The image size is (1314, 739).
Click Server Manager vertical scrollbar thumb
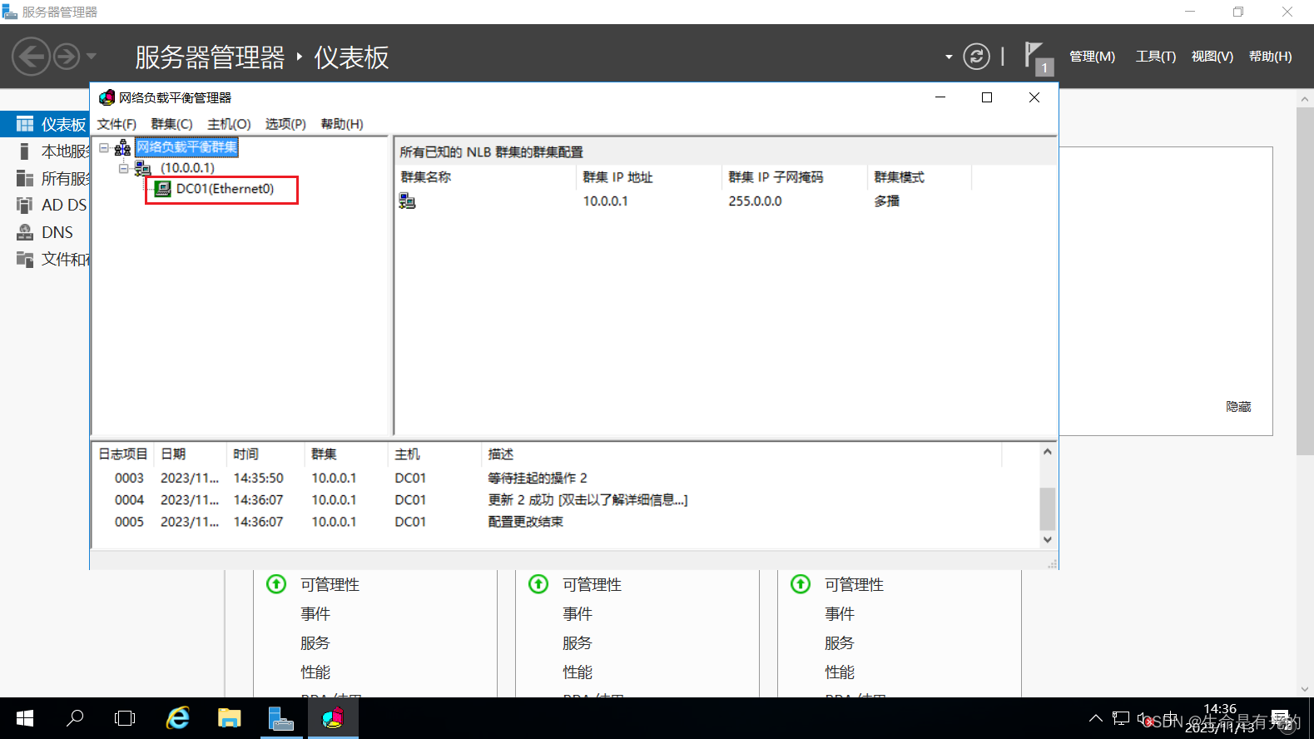pyautogui.click(x=1305, y=281)
